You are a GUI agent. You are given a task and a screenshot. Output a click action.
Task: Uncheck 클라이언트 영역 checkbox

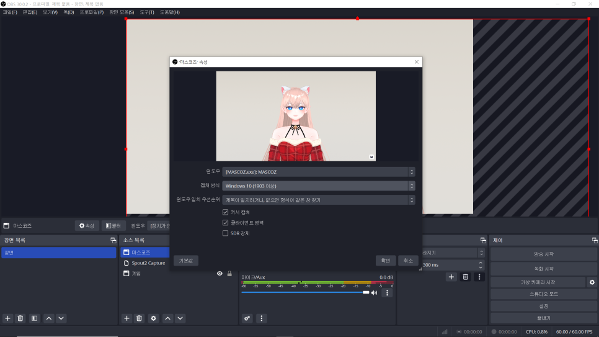(x=225, y=223)
